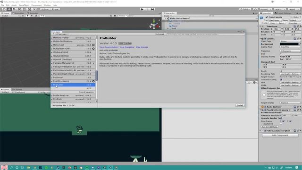
Task: Open the Window menu
Action: point(47,5)
